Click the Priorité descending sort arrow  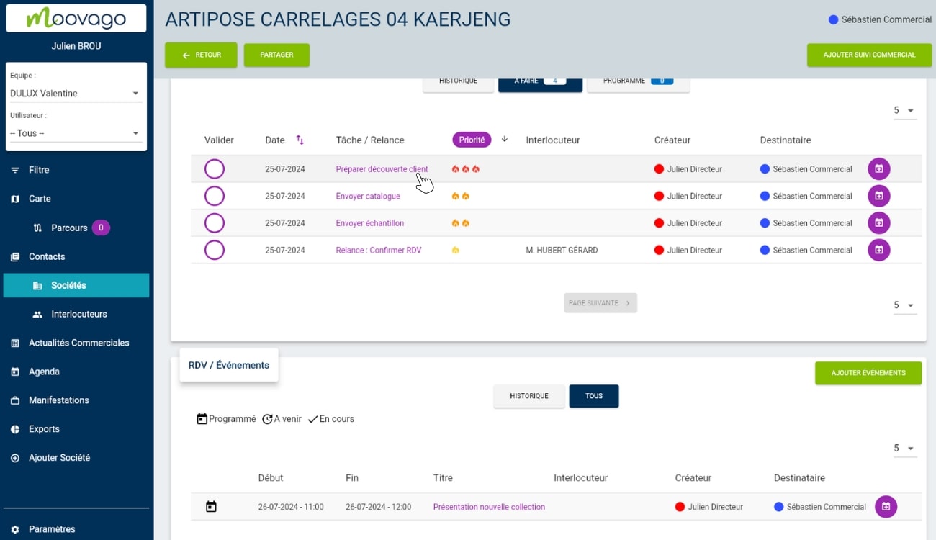tap(505, 140)
